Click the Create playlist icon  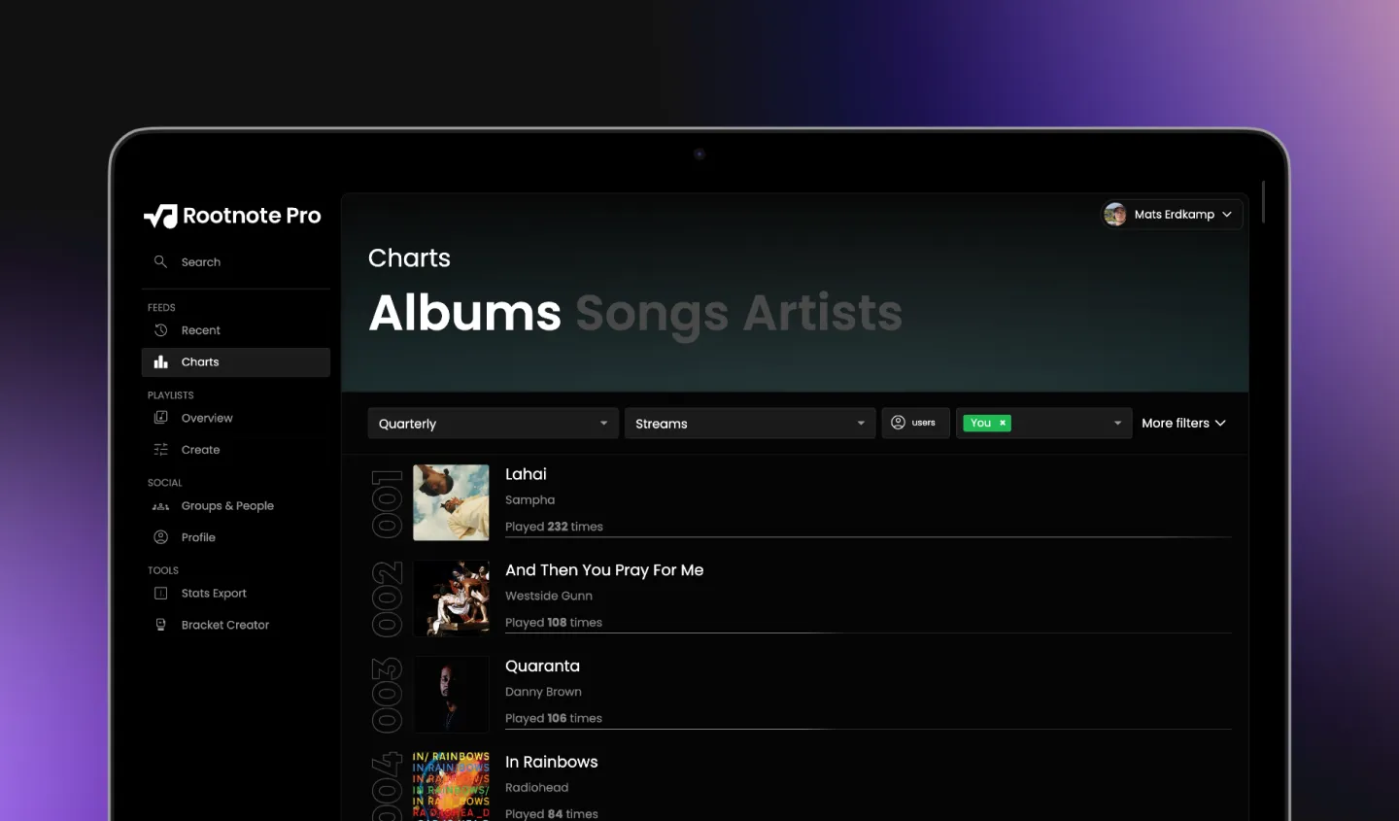click(161, 450)
